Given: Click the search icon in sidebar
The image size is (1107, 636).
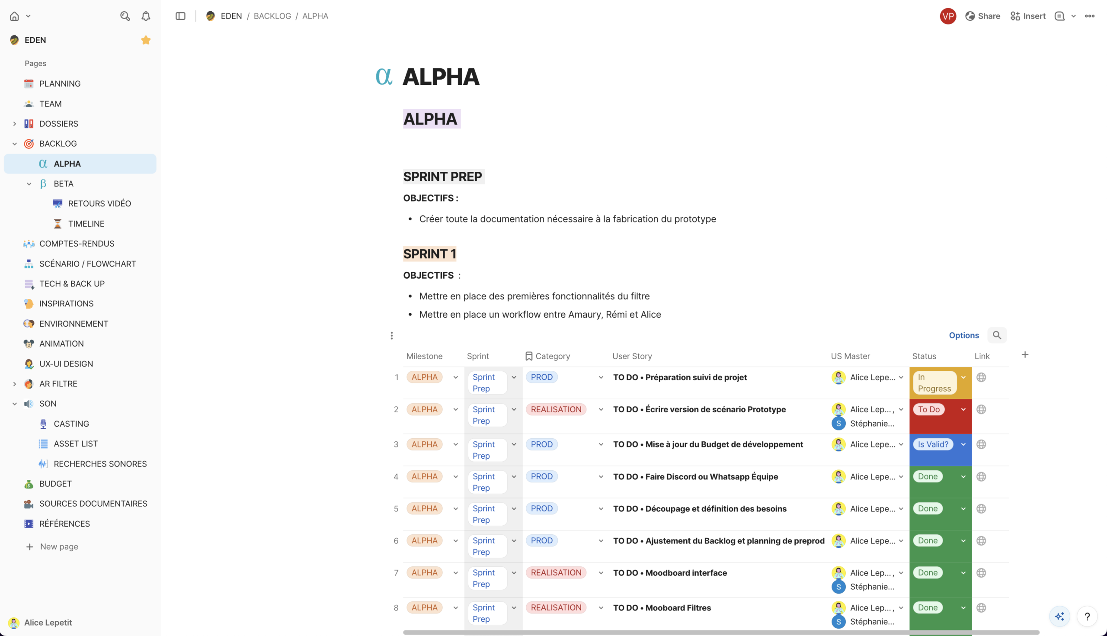Looking at the screenshot, I should pyautogui.click(x=125, y=16).
